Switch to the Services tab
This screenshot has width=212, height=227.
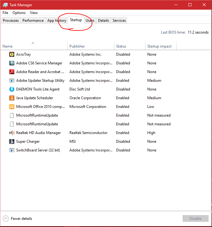pos(119,21)
